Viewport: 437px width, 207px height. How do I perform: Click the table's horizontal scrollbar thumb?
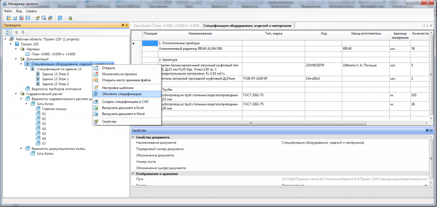point(251,123)
